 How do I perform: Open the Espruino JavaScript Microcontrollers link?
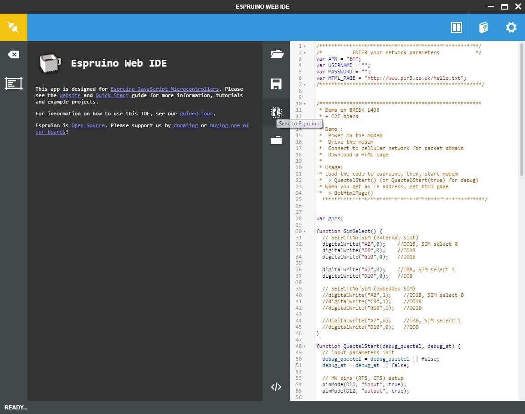[x=164, y=89]
